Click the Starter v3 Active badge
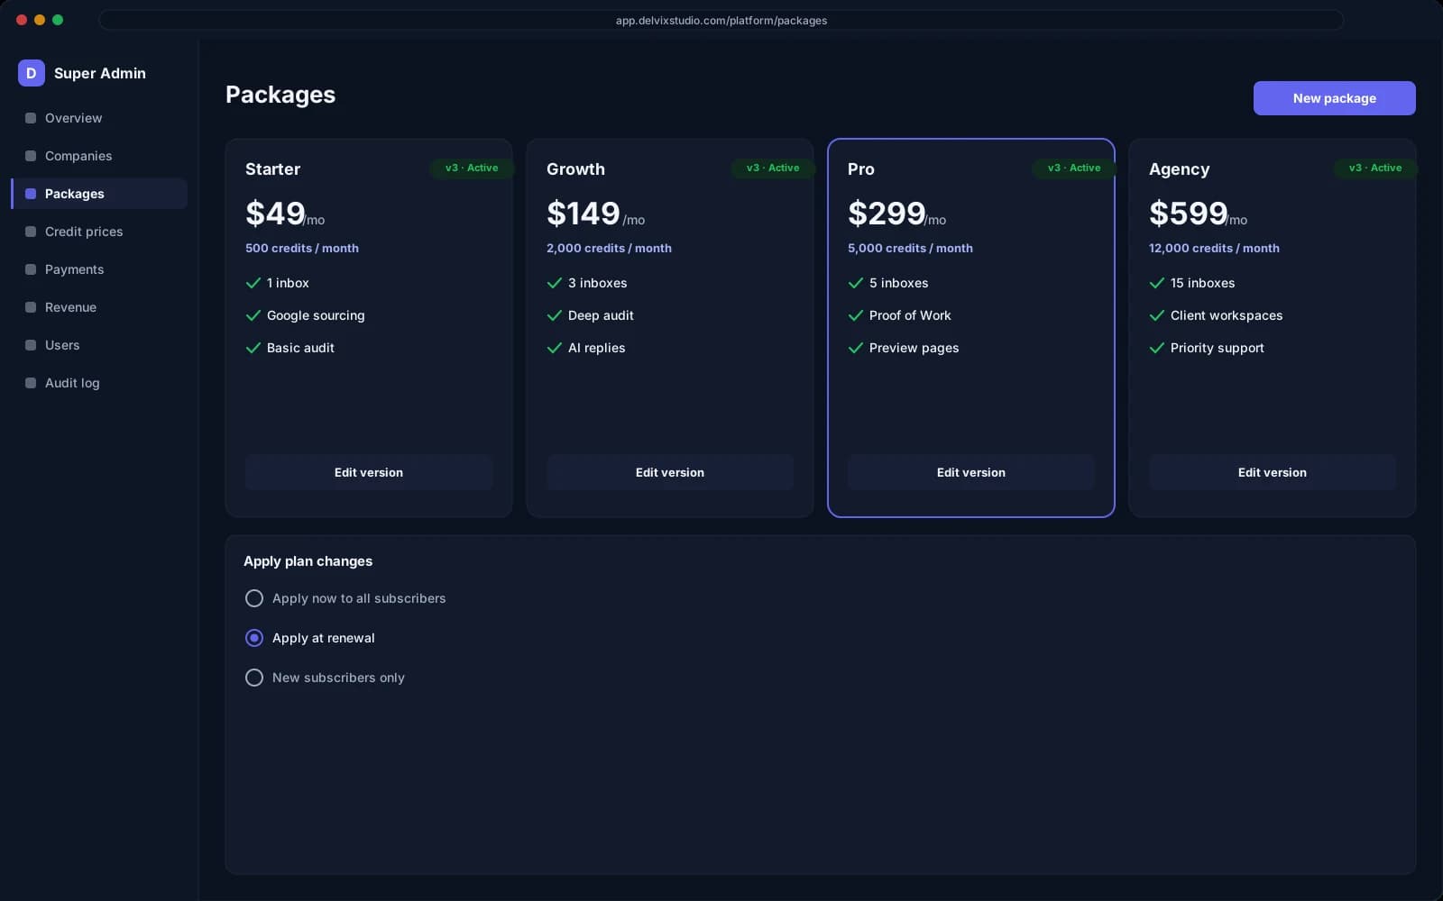 (x=472, y=168)
